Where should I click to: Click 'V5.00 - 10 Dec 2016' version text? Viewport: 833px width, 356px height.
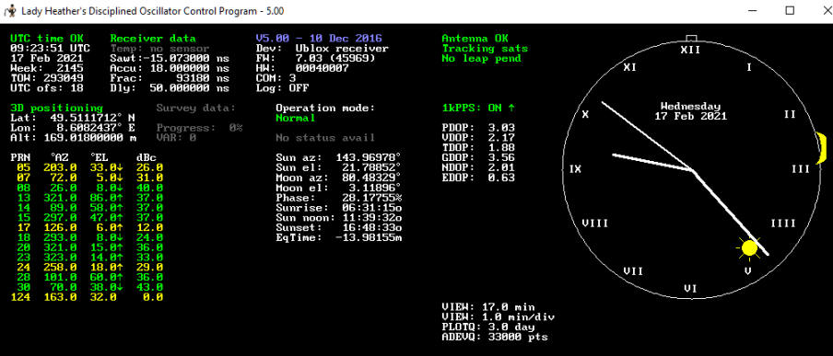pos(319,39)
